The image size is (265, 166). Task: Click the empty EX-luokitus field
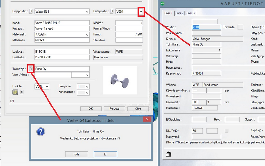[x=199, y=120]
